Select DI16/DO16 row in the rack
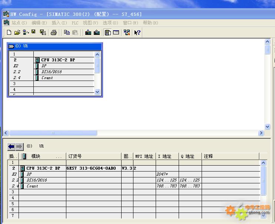This screenshot has width=275, height=224. (52, 72)
